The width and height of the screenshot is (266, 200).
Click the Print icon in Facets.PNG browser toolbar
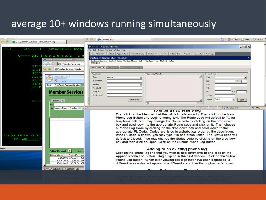point(236,39)
